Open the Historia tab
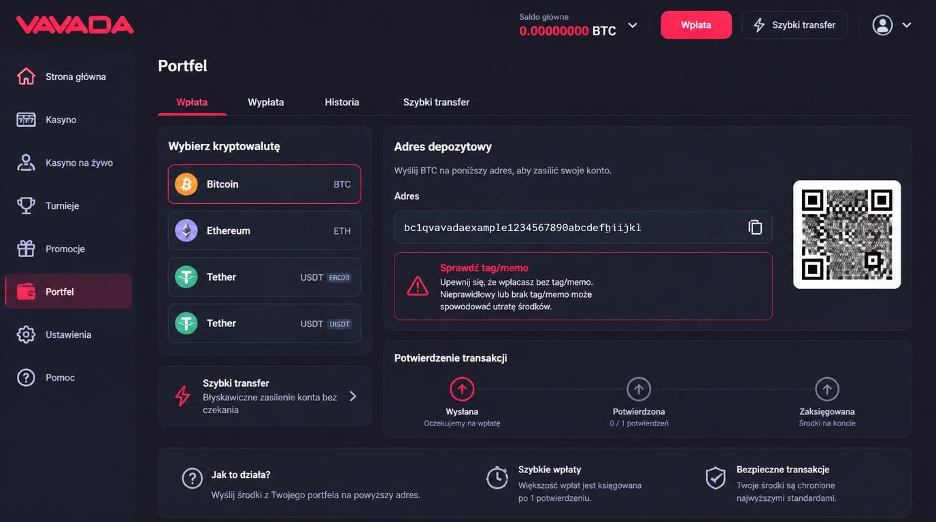The height and width of the screenshot is (522, 936). tap(342, 102)
